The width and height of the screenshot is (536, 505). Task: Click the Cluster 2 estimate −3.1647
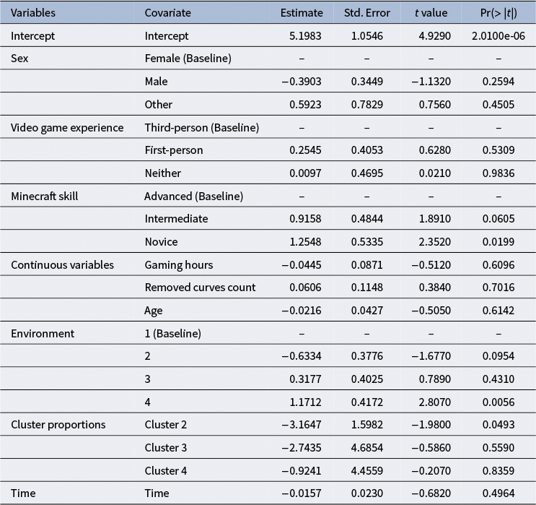point(302,425)
